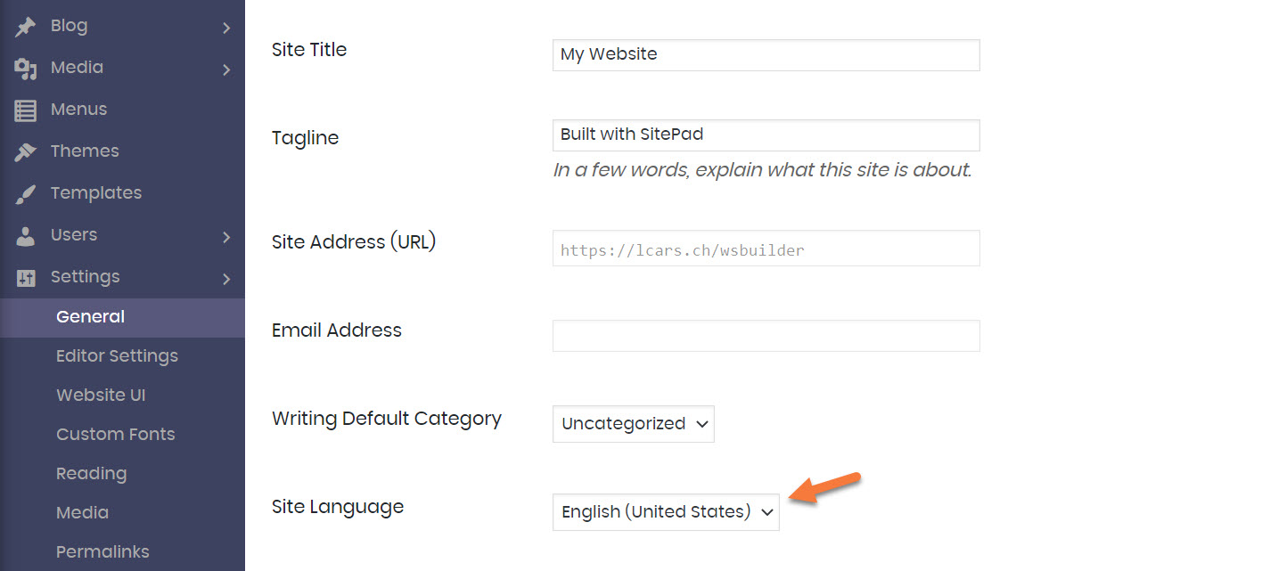Open Custom Fonts settings page
This screenshot has width=1270, height=571.
(115, 435)
